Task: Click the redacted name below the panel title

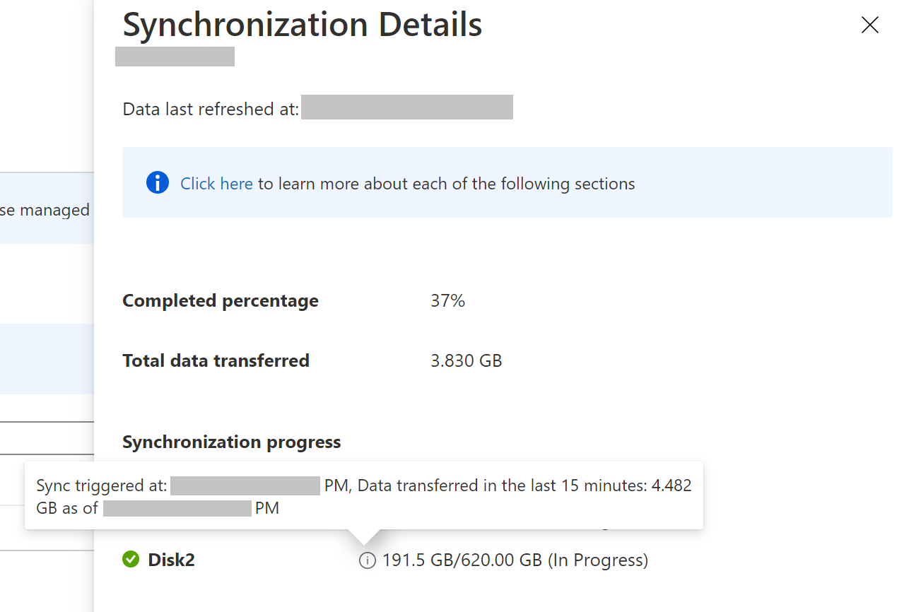Action: (x=175, y=57)
